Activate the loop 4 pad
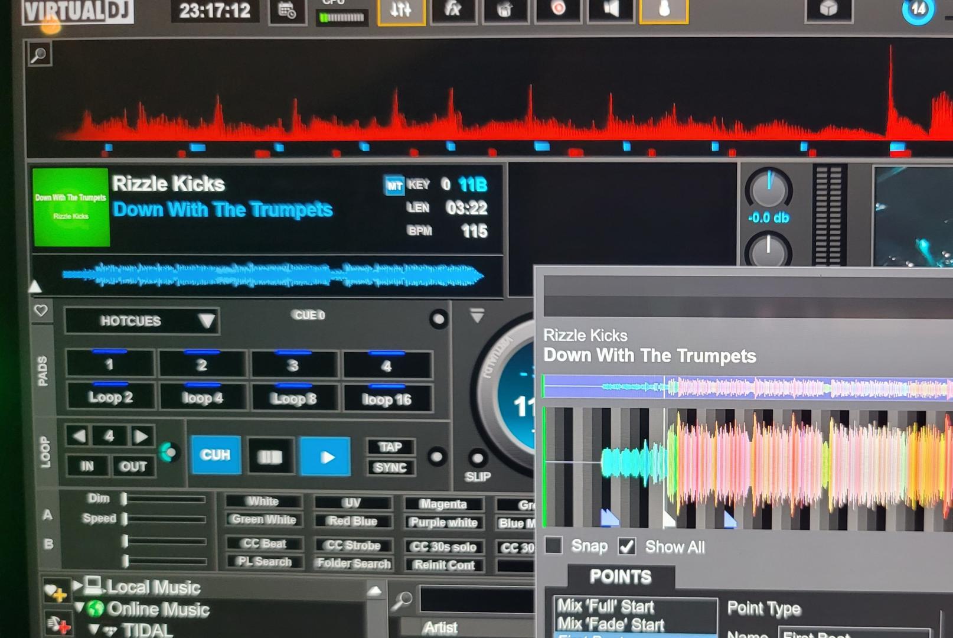Image resolution: width=953 pixels, height=638 pixels. (x=203, y=398)
